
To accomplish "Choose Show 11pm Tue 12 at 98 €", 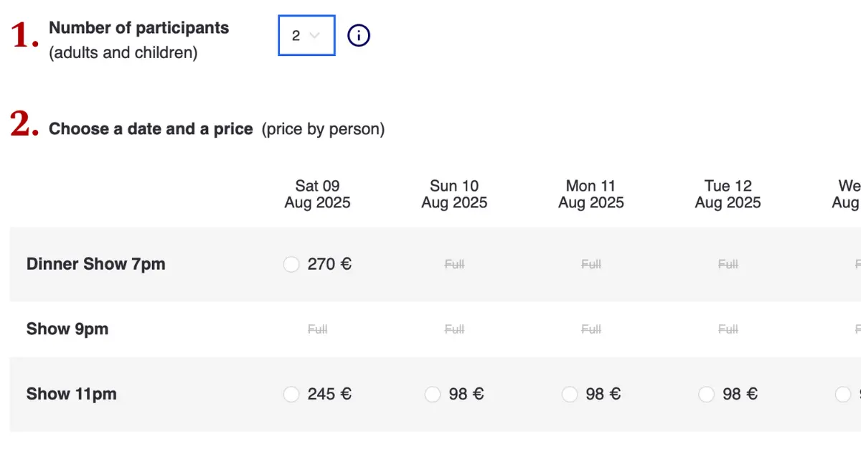I will tap(706, 395).
